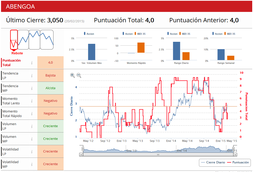This screenshot has height=172, width=254.
Task: Toggle IBEX 35 series in Rango Semanal chart
Action: (x=230, y=34)
